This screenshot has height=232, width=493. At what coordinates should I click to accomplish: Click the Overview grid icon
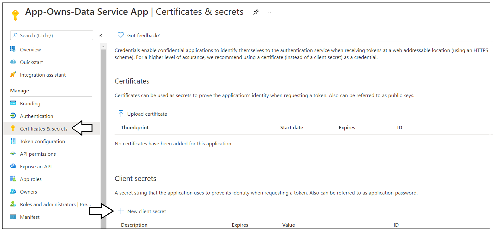click(x=13, y=49)
